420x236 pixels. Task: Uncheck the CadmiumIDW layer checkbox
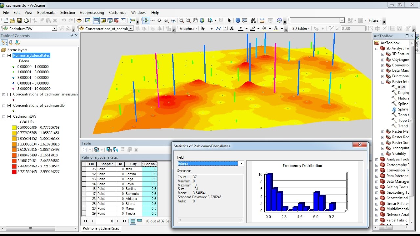tap(9, 116)
